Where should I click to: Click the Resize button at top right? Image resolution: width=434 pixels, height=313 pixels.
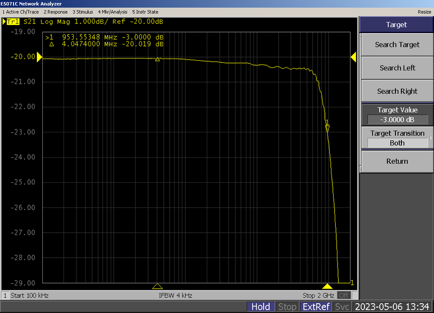(x=424, y=11)
